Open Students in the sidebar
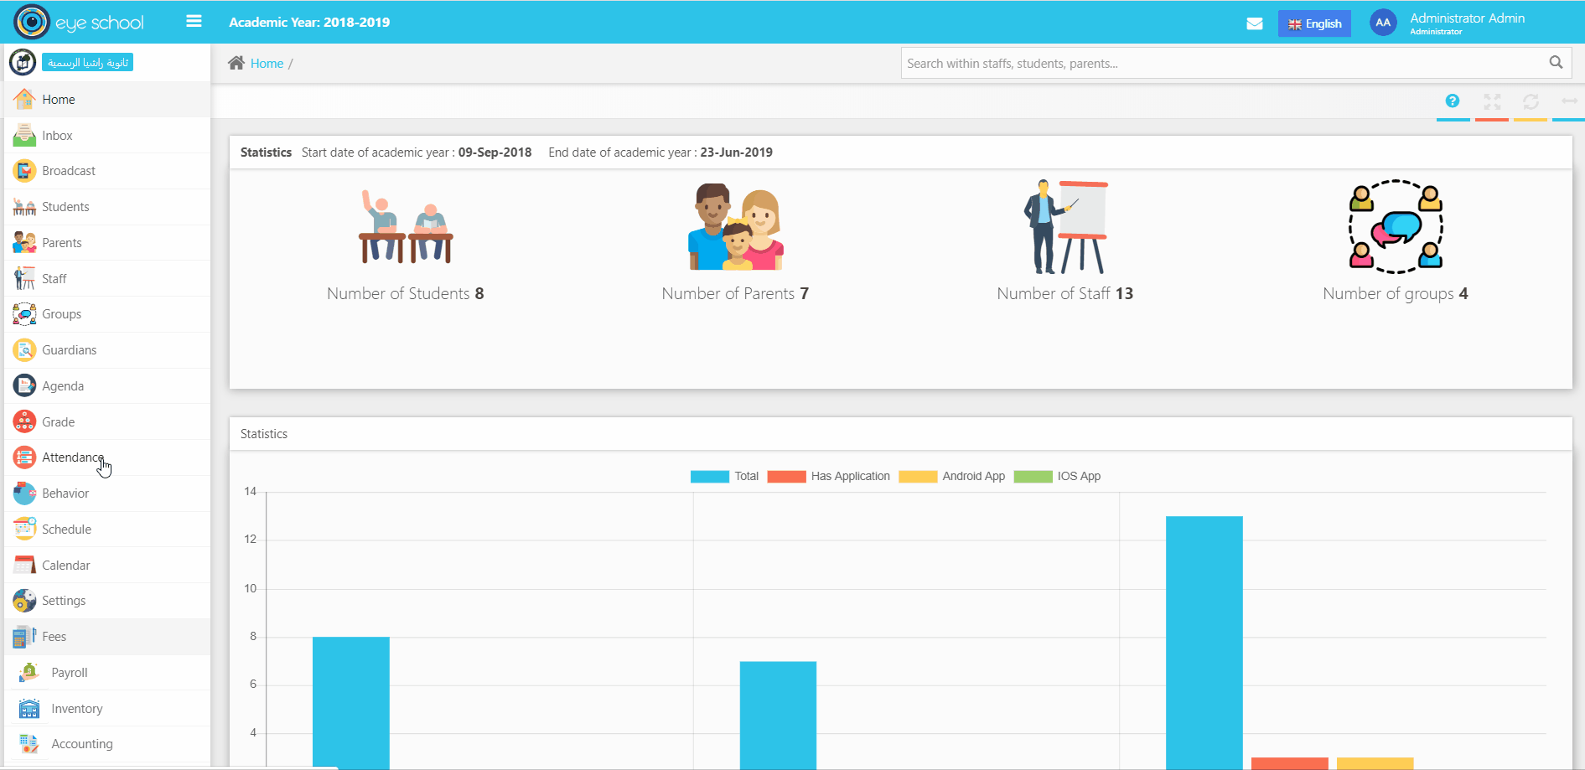The image size is (1585, 770). 107,207
